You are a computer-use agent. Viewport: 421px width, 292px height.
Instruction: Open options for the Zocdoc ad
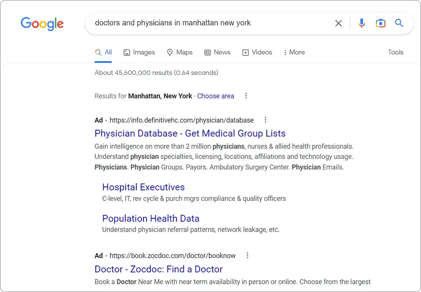pyautogui.click(x=247, y=255)
